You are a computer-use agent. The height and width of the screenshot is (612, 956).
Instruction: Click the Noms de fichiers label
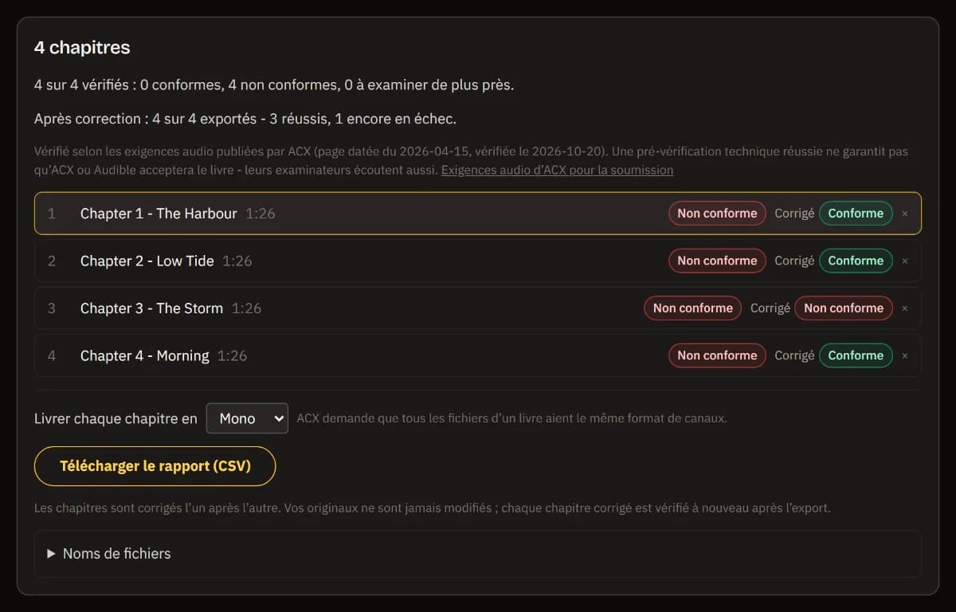click(x=116, y=554)
